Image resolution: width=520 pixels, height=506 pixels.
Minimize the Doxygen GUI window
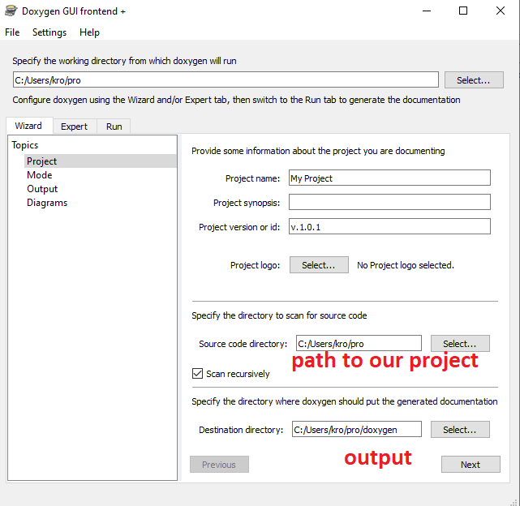click(x=427, y=11)
